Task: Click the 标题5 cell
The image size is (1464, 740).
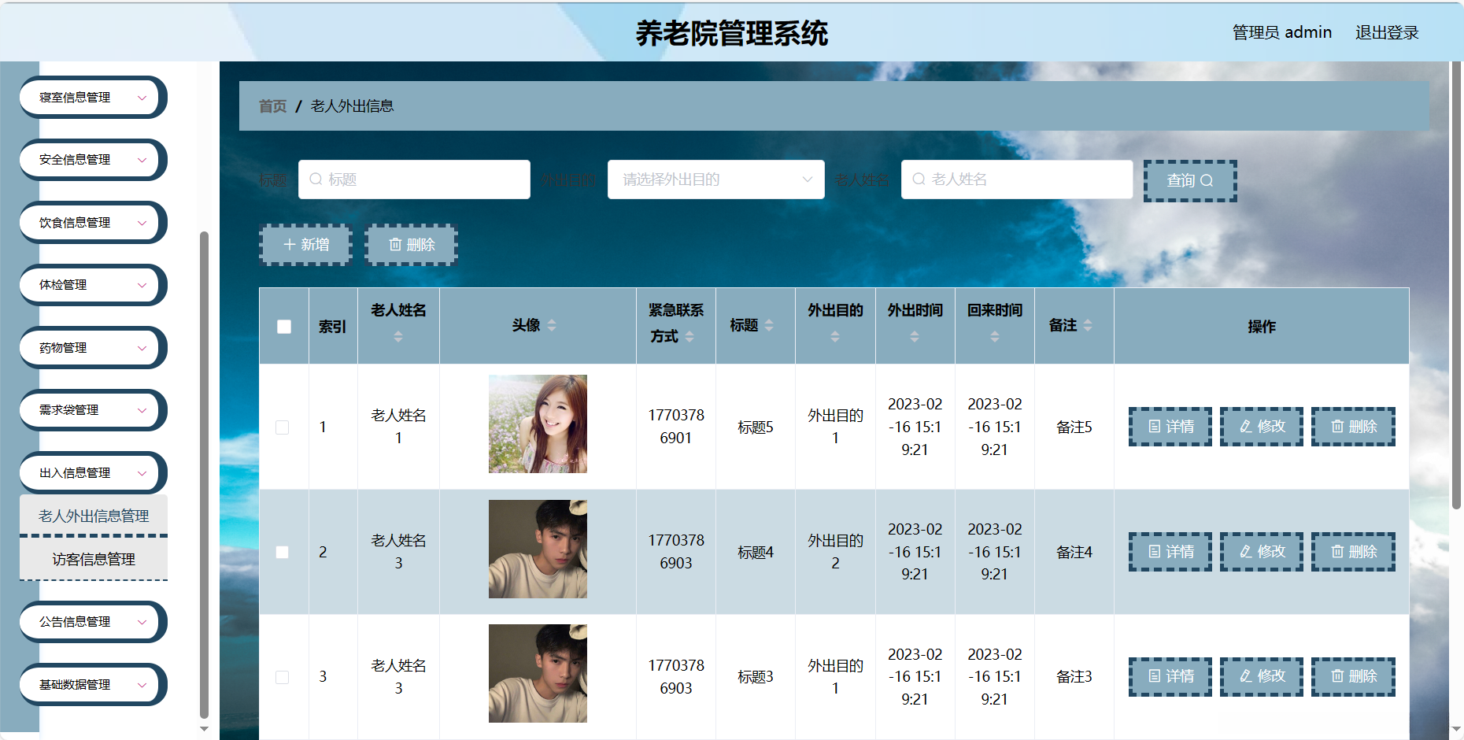Action: (756, 427)
